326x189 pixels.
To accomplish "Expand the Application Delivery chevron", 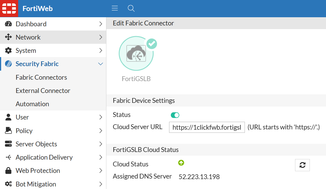I will tap(101, 157).
